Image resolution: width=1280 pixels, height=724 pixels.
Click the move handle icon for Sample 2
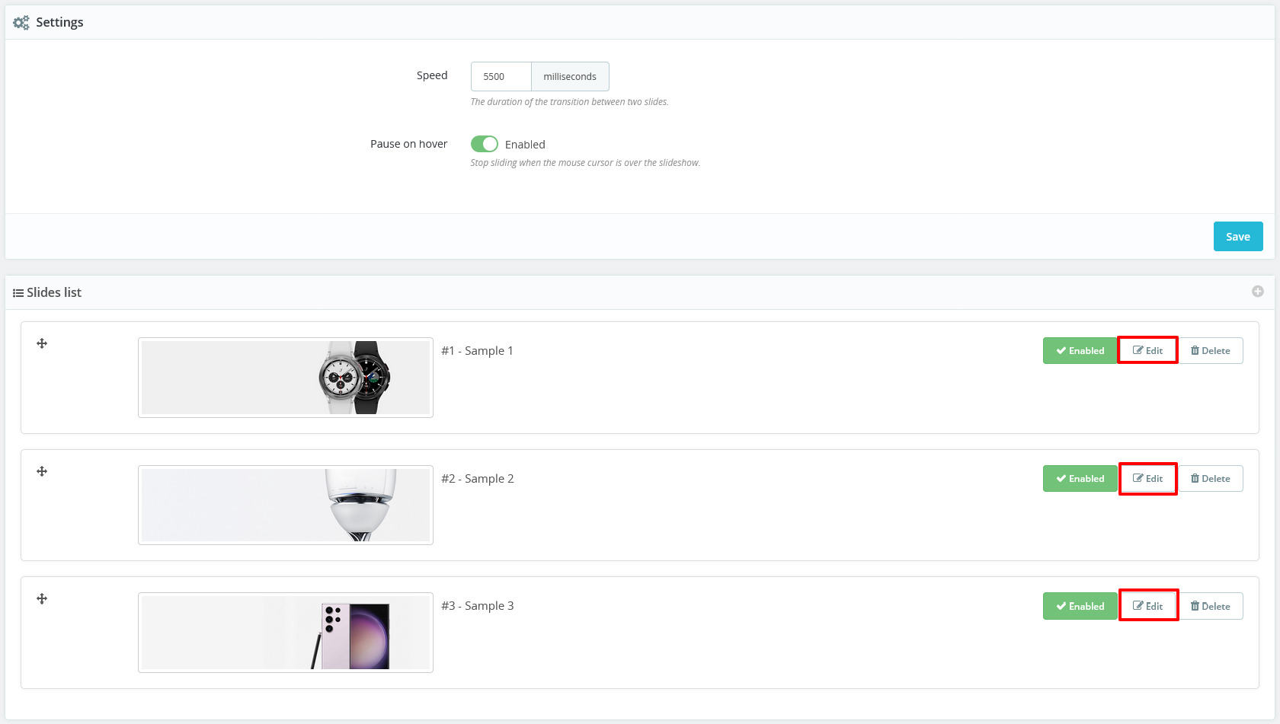point(42,471)
